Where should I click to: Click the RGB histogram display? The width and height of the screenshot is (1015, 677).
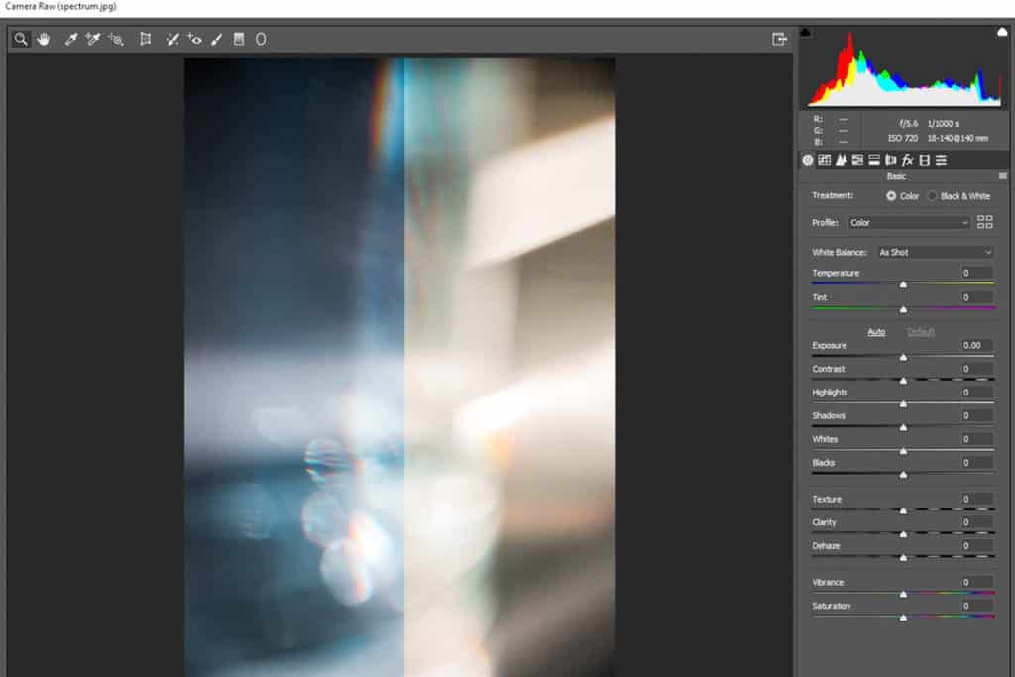(904, 66)
